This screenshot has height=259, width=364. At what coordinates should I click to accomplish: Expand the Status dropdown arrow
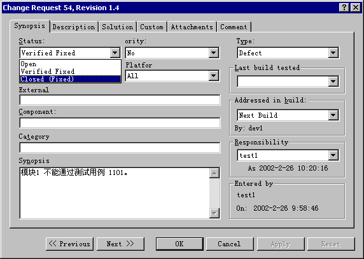click(x=115, y=53)
